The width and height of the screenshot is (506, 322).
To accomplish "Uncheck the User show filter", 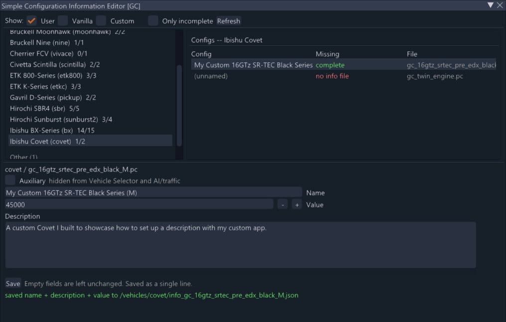I will point(31,20).
